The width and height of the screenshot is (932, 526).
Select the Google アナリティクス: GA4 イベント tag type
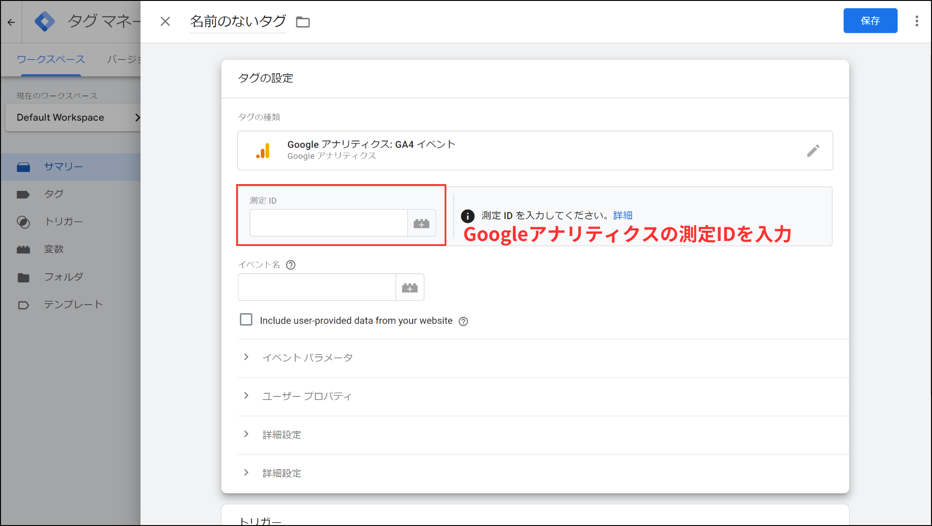[535, 151]
